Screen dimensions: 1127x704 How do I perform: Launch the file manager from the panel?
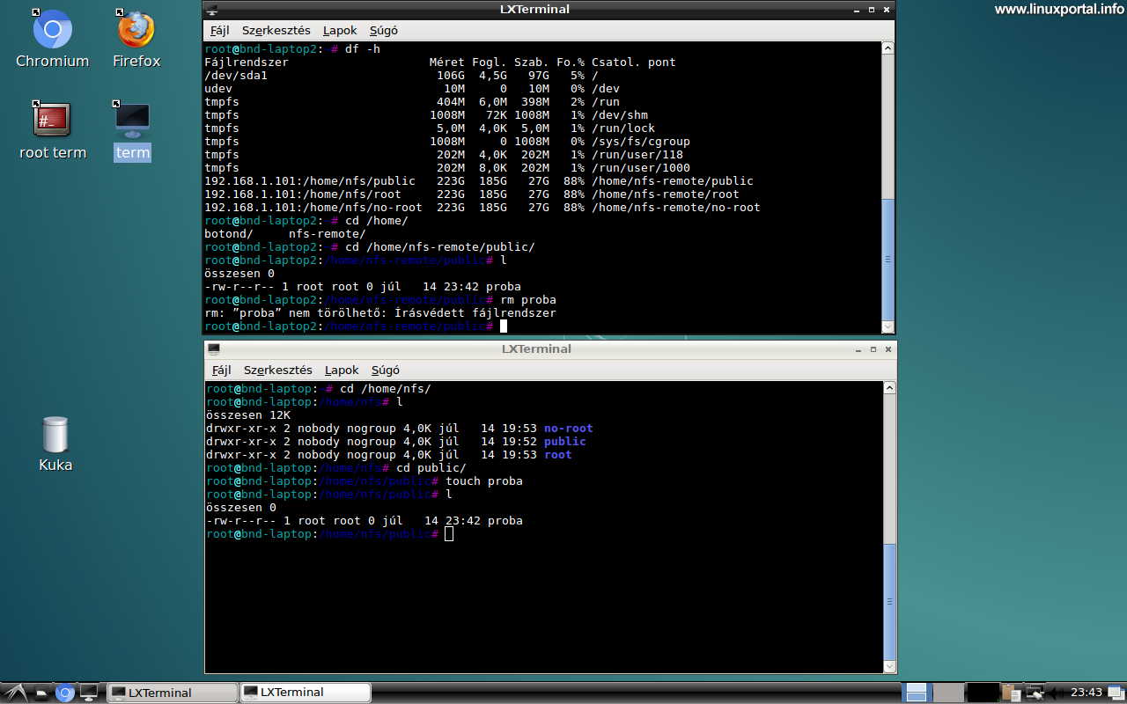[x=42, y=693]
